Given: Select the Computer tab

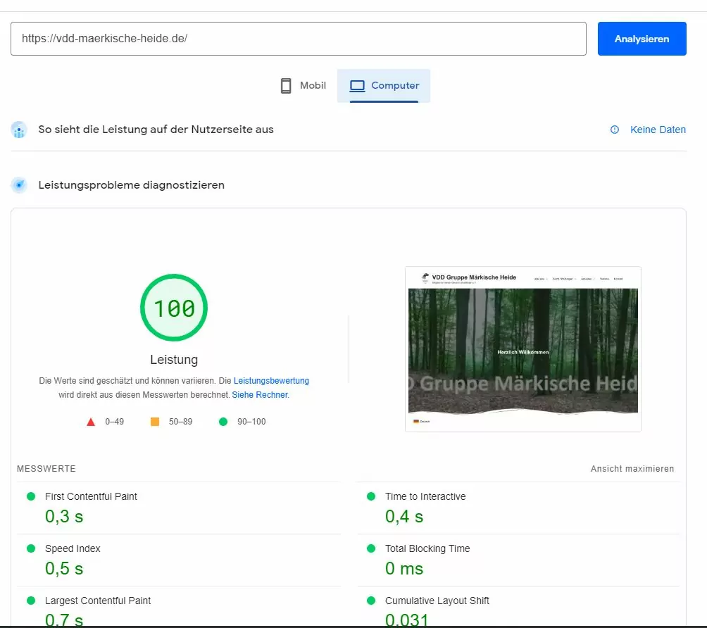Looking at the screenshot, I should click(384, 86).
